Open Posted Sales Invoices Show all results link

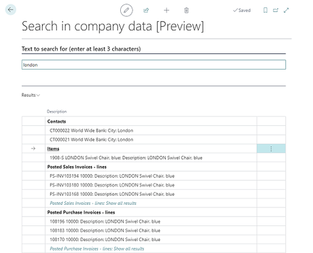(93, 203)
